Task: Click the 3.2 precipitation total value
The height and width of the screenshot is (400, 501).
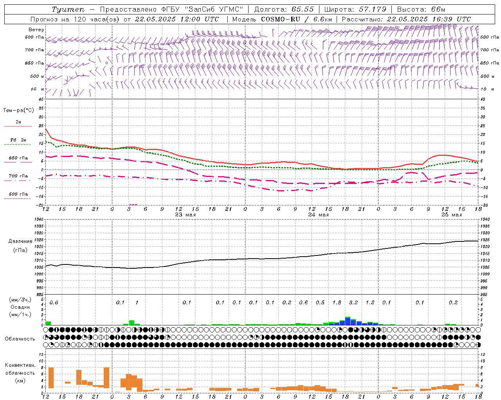Action: tap(353, 302)
